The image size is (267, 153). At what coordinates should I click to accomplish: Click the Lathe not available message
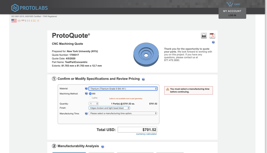pos(126,99)
